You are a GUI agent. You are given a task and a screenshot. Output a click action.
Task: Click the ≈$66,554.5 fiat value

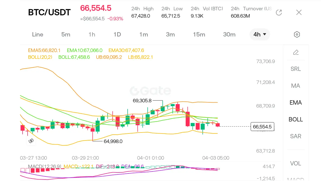tap(92, 19)
